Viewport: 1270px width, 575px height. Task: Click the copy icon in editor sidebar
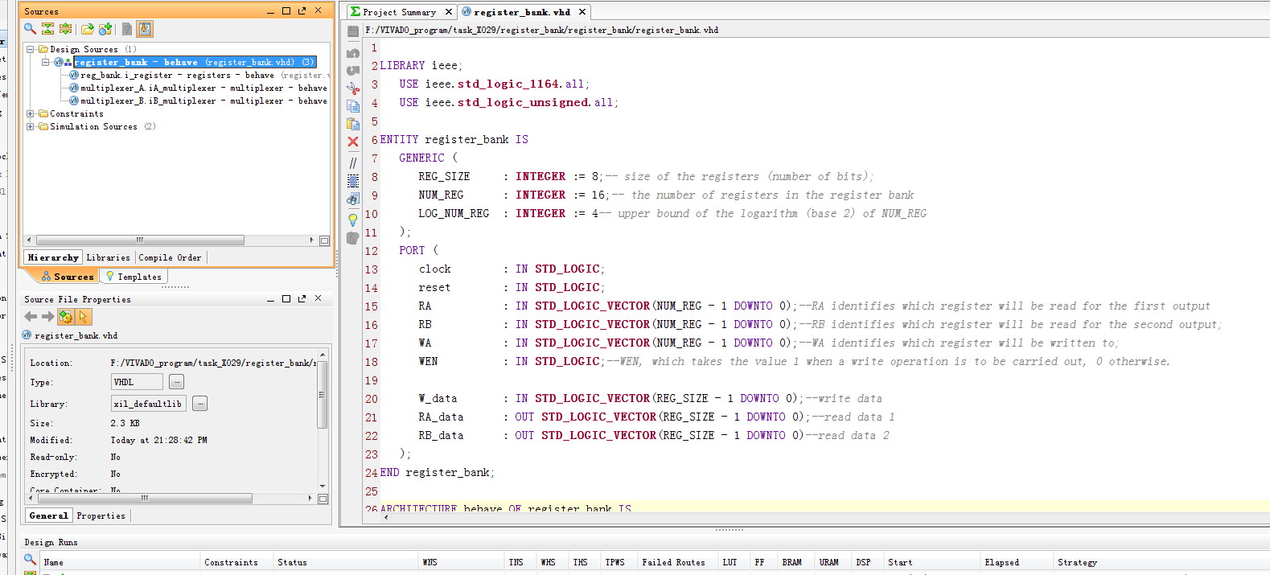[x=352, y=106]
